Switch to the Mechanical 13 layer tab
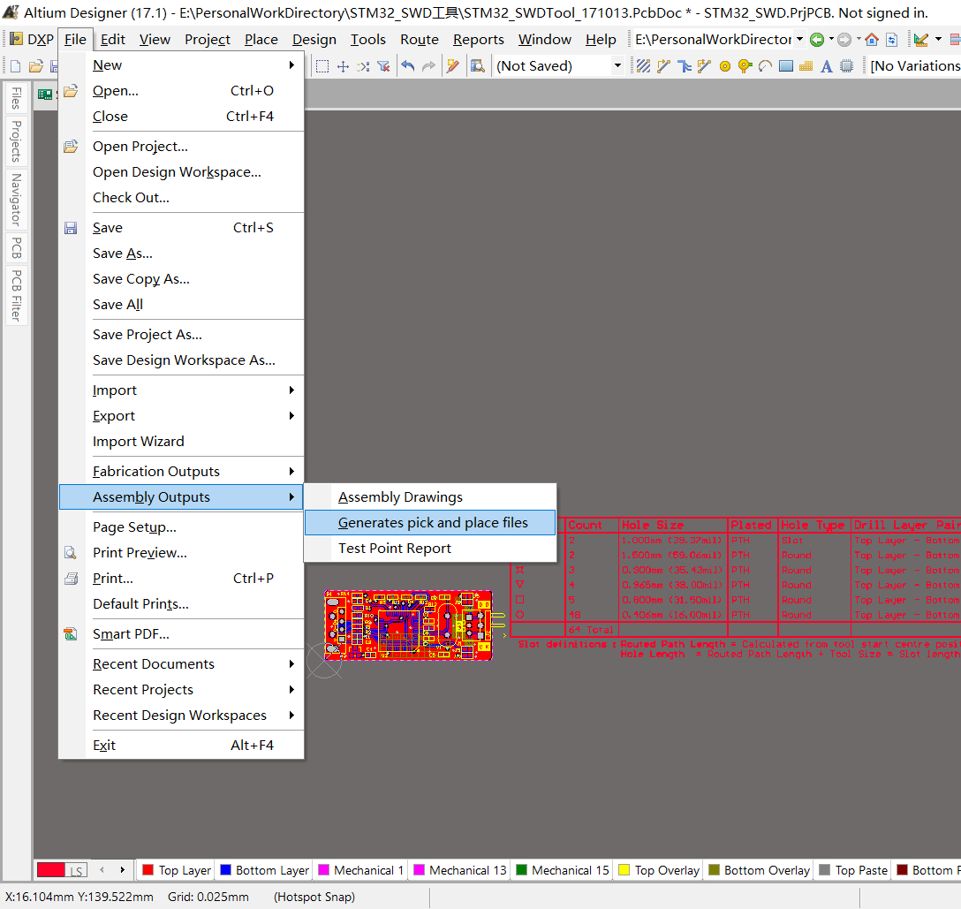Viewport: 961px width, 909px height. click(x=460, y=870)
